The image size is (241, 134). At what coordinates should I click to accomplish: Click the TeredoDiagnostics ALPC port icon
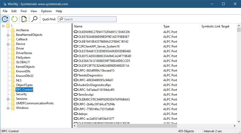coord(76,75)
